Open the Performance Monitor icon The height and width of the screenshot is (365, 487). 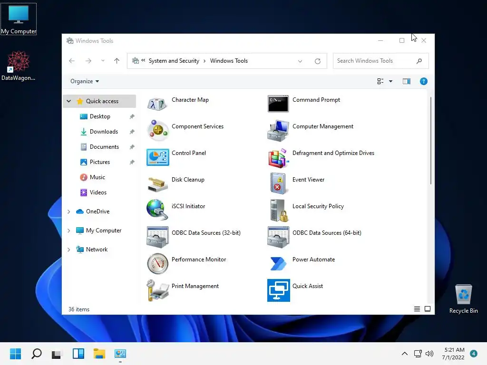(x=157, y=263)
